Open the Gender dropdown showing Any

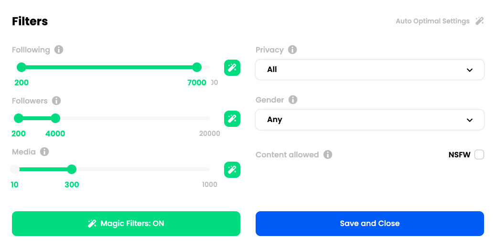coord(370,120)
